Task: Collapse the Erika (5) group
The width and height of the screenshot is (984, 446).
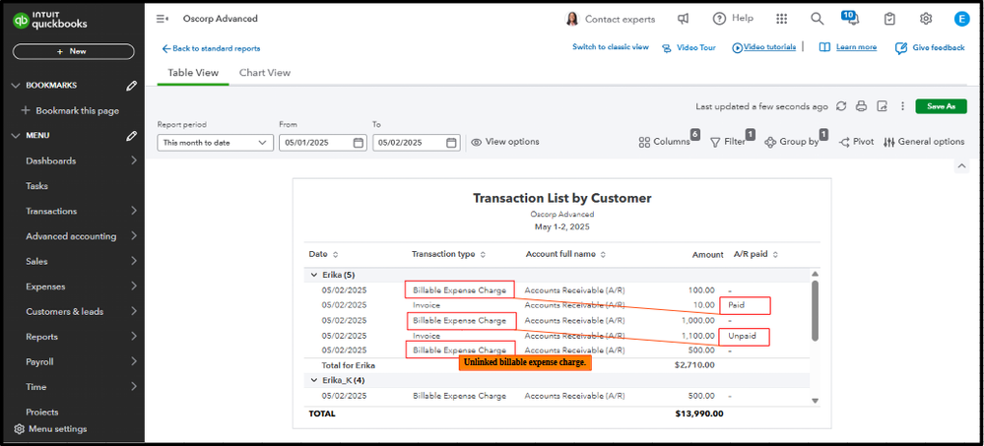Action: pos(313,275)
